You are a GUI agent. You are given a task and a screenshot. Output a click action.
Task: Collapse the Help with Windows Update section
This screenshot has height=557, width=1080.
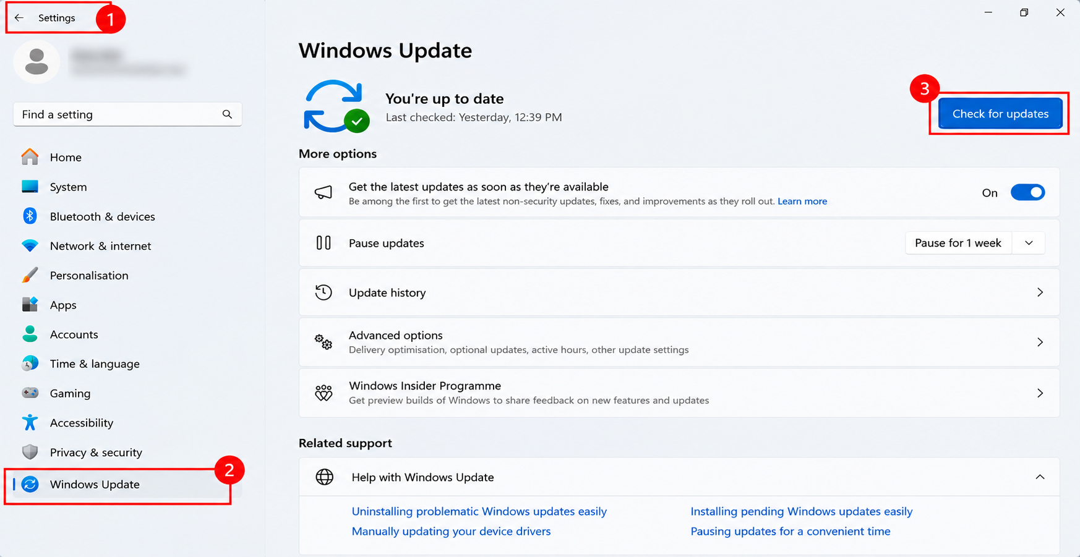1040,477
